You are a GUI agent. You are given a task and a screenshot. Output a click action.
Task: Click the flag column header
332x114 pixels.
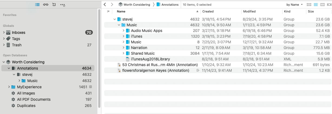[x=109, y=11]
